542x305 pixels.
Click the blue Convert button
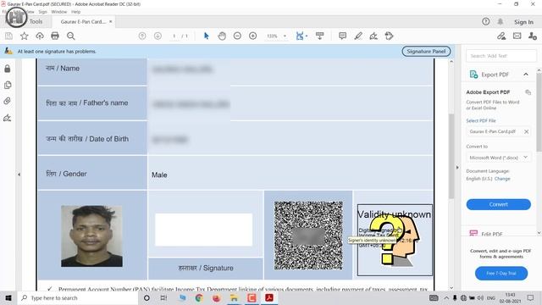499,204
